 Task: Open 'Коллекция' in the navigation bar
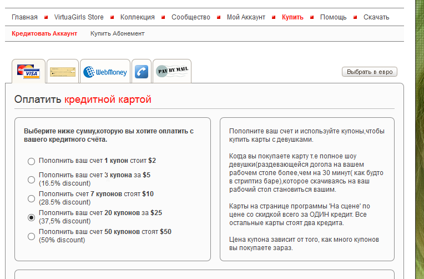pos(138,17)
